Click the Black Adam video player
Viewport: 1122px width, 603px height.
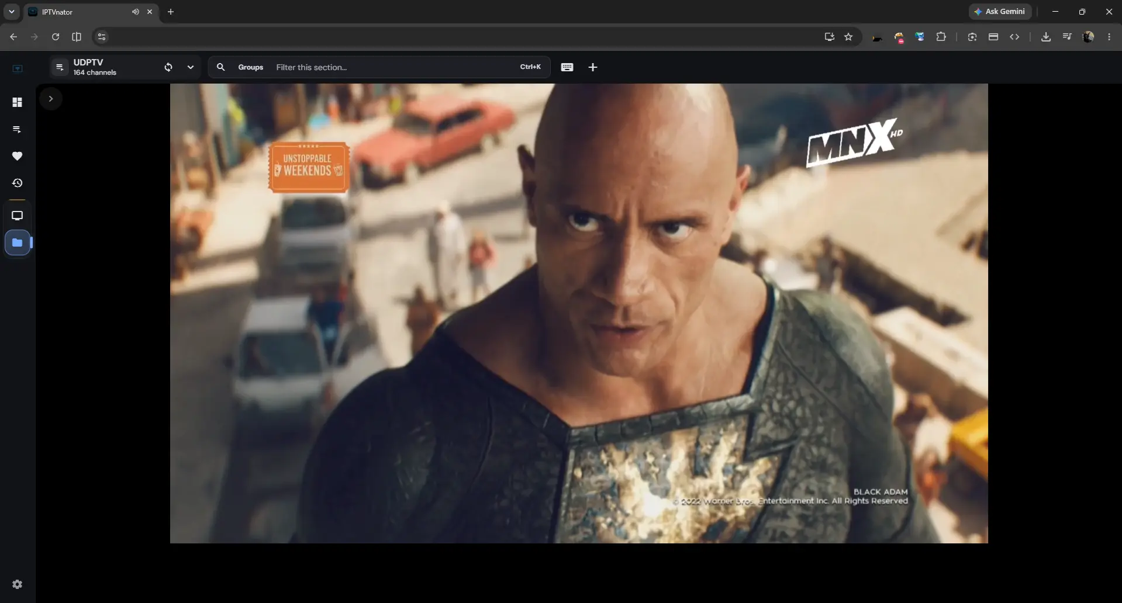pos(579,313)
